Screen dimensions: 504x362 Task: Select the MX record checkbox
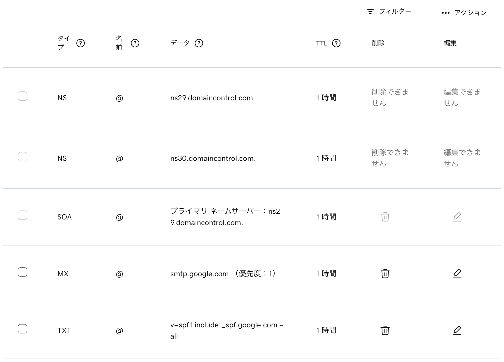(x=23, y=272)
